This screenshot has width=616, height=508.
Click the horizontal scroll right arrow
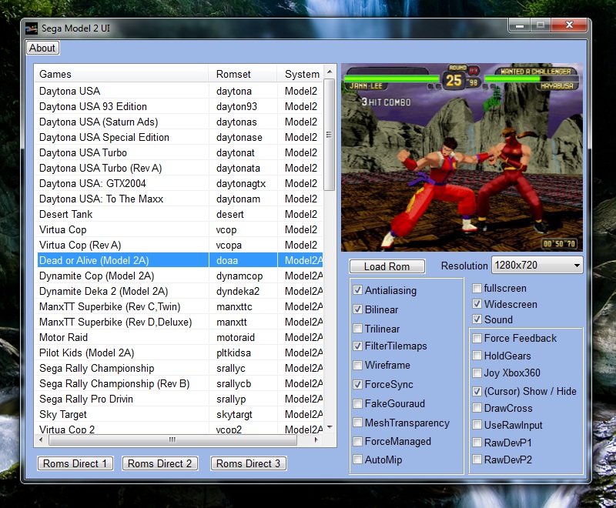(316, 439)
